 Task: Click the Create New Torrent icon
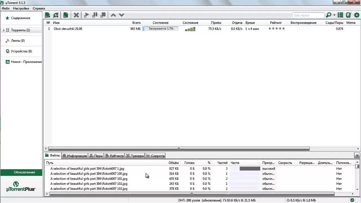click(x=66, y=15)
